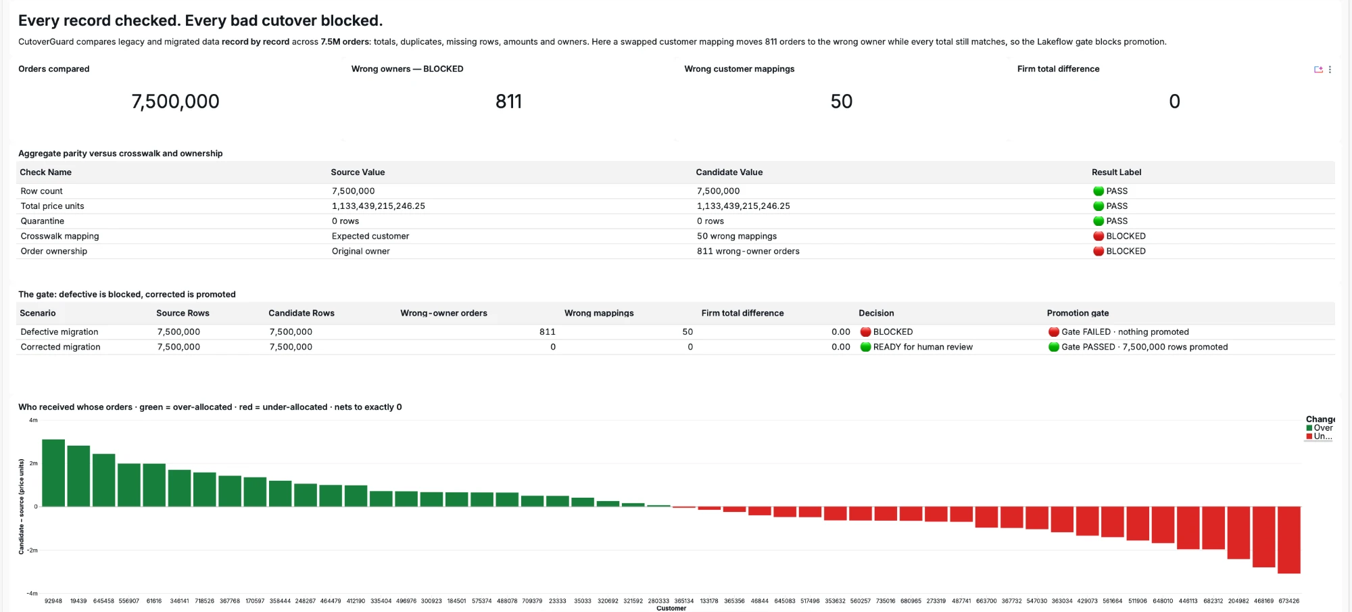1352x612 pixels.
Task: Sort by the Scenario column header
Action: [x=38, y=313]
